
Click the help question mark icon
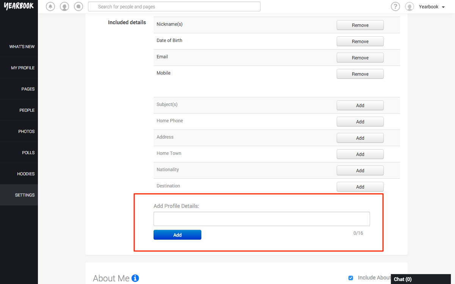pos(395,6)
